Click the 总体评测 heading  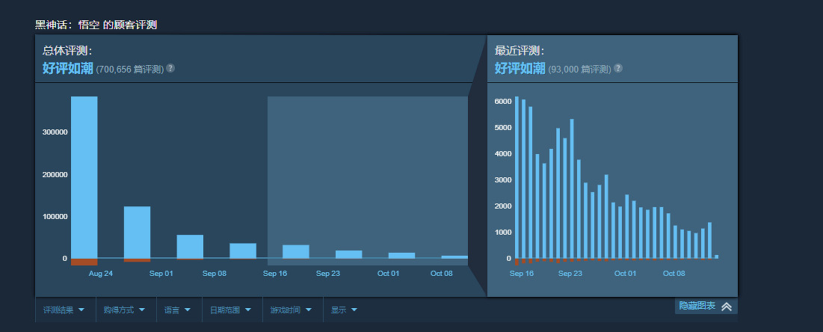tap(67, 51)
